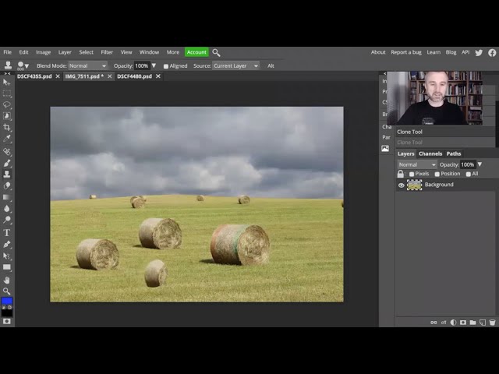
Task: Open the About link
Action: tap(378, 52)
